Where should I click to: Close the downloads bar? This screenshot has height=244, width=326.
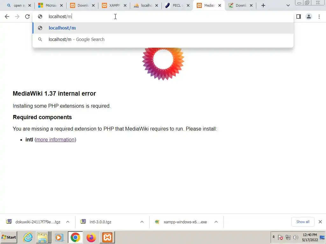point(320,222)
